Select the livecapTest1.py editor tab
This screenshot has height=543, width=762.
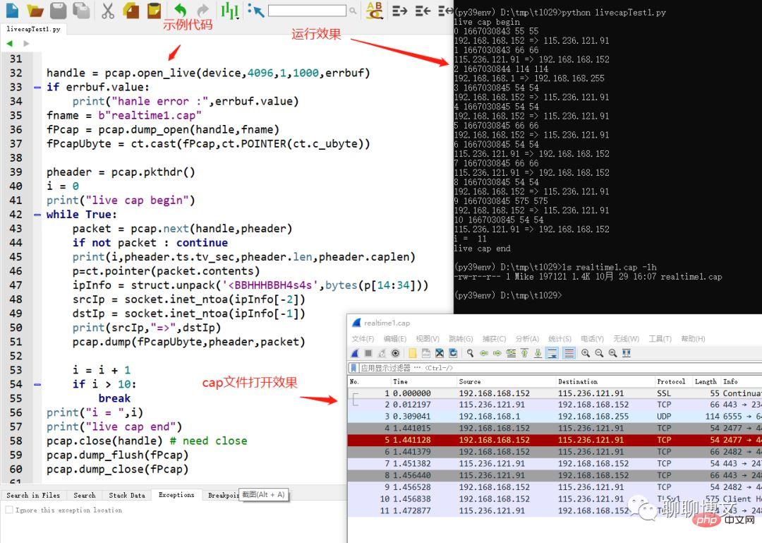click(x=34, y=29)
